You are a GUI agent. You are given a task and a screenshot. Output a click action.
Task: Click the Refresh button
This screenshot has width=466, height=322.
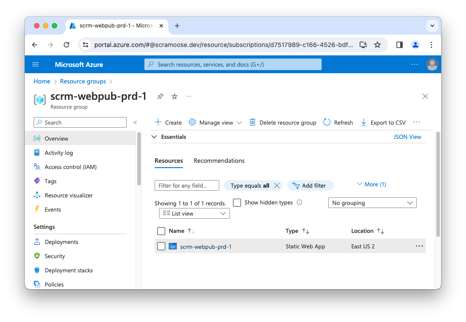[338, 122]
